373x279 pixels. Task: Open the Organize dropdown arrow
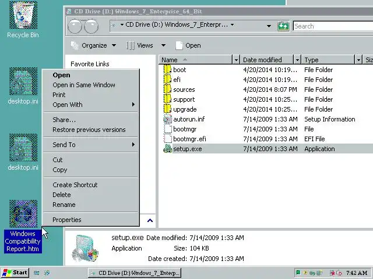coord(114,45)
